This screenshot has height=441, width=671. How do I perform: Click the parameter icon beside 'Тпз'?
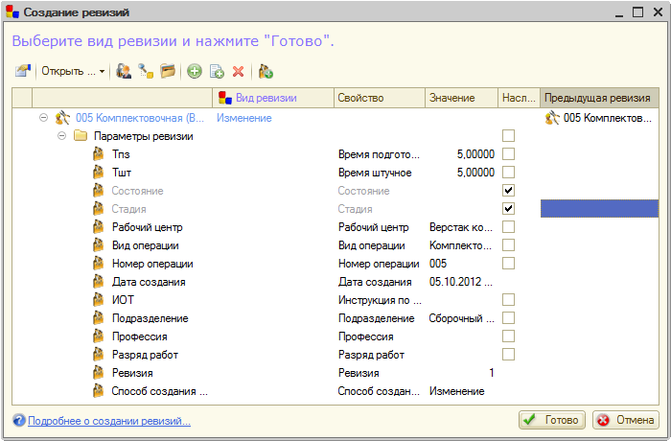tap(99, 153)
